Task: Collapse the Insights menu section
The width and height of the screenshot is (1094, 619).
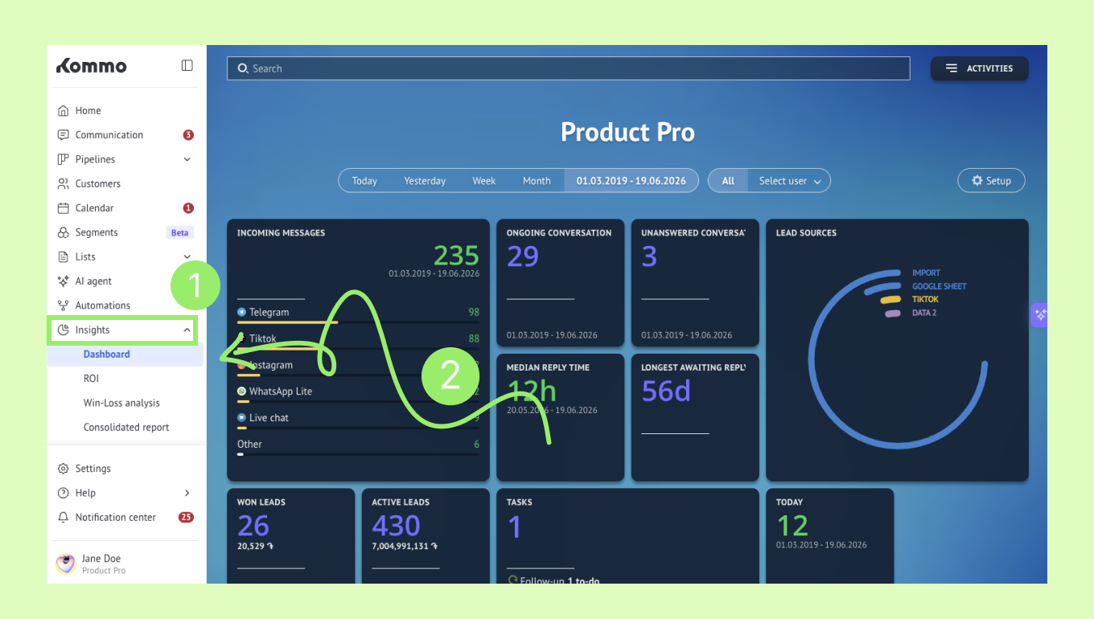Action: tap(187, 330)
